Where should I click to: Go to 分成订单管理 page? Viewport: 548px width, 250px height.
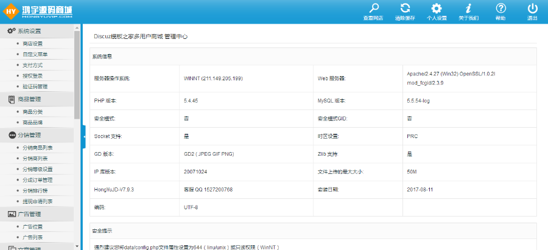pos(37,180)
